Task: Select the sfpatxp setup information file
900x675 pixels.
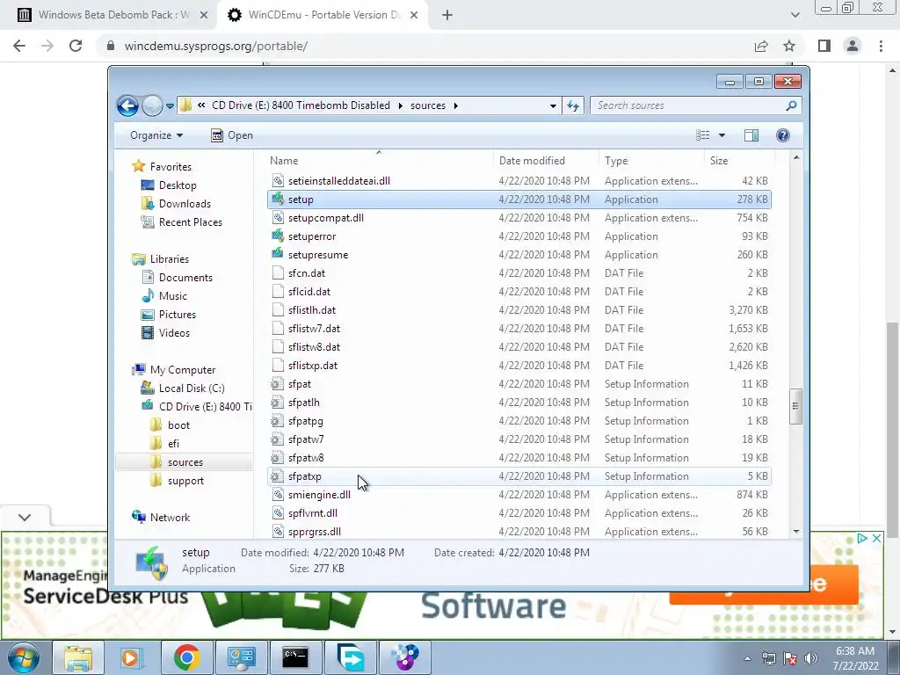Action: coord(519,476)
